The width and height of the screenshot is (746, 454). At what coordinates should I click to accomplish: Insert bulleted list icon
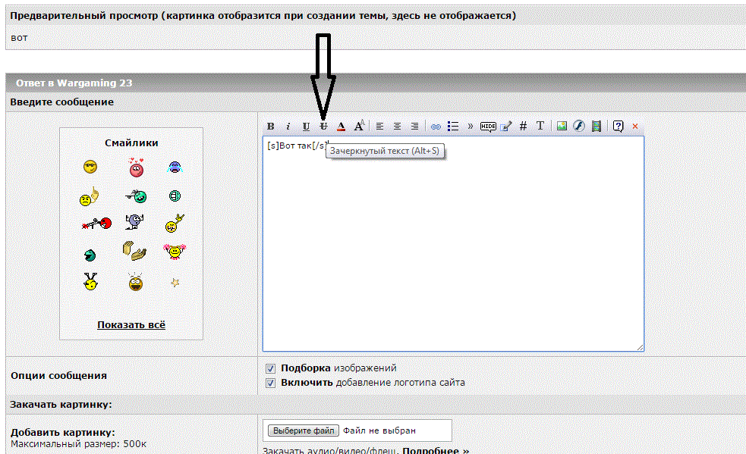[x=453, y=127]
